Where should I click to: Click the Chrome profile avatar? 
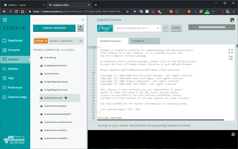[x=228, y=12]
